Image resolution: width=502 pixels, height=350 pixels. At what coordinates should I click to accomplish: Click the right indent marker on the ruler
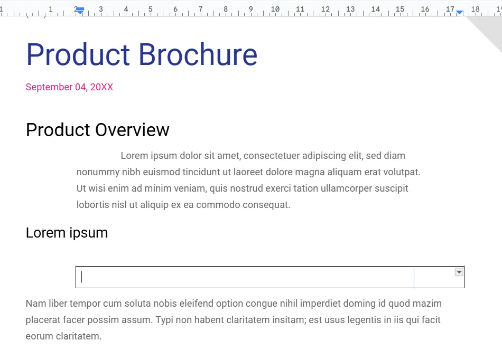point(459,12)
